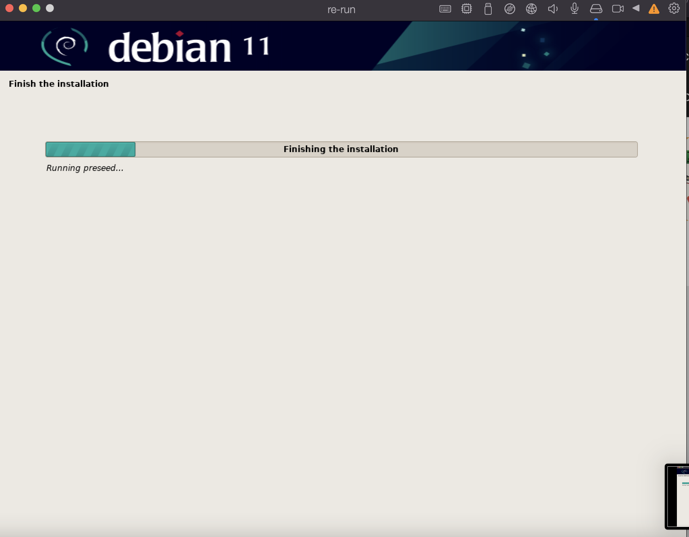This screenshot has width=689, height=537.
Task: Open the keyboard input toolbar icon
Action: 445,9
